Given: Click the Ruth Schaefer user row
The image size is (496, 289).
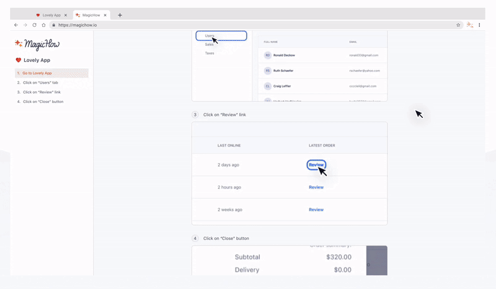Looking at the screenshot, I should [322, 71].
